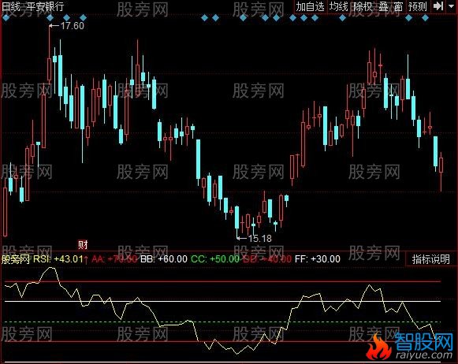Select the 日线 daily period label
The image size is (458, 364).
[x=11, y=6]
